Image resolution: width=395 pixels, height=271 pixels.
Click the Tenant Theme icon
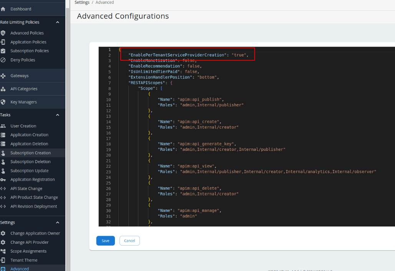(x=4, y=260)
